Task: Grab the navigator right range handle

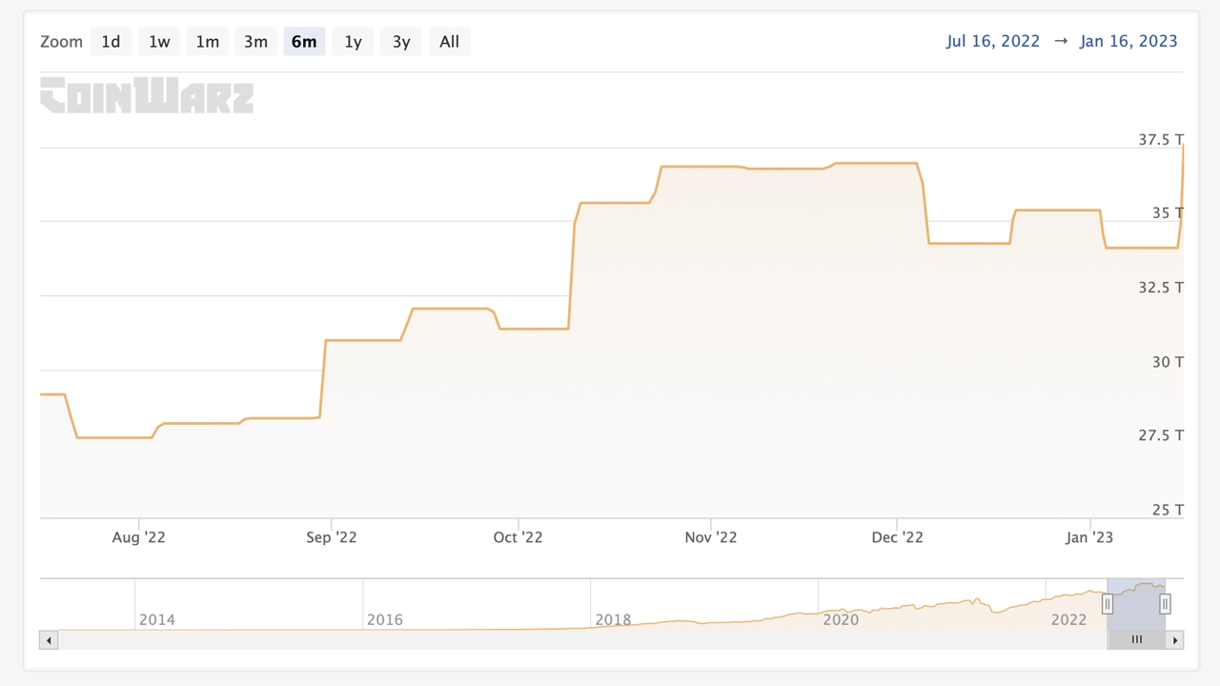Action: coord(1165,604)
